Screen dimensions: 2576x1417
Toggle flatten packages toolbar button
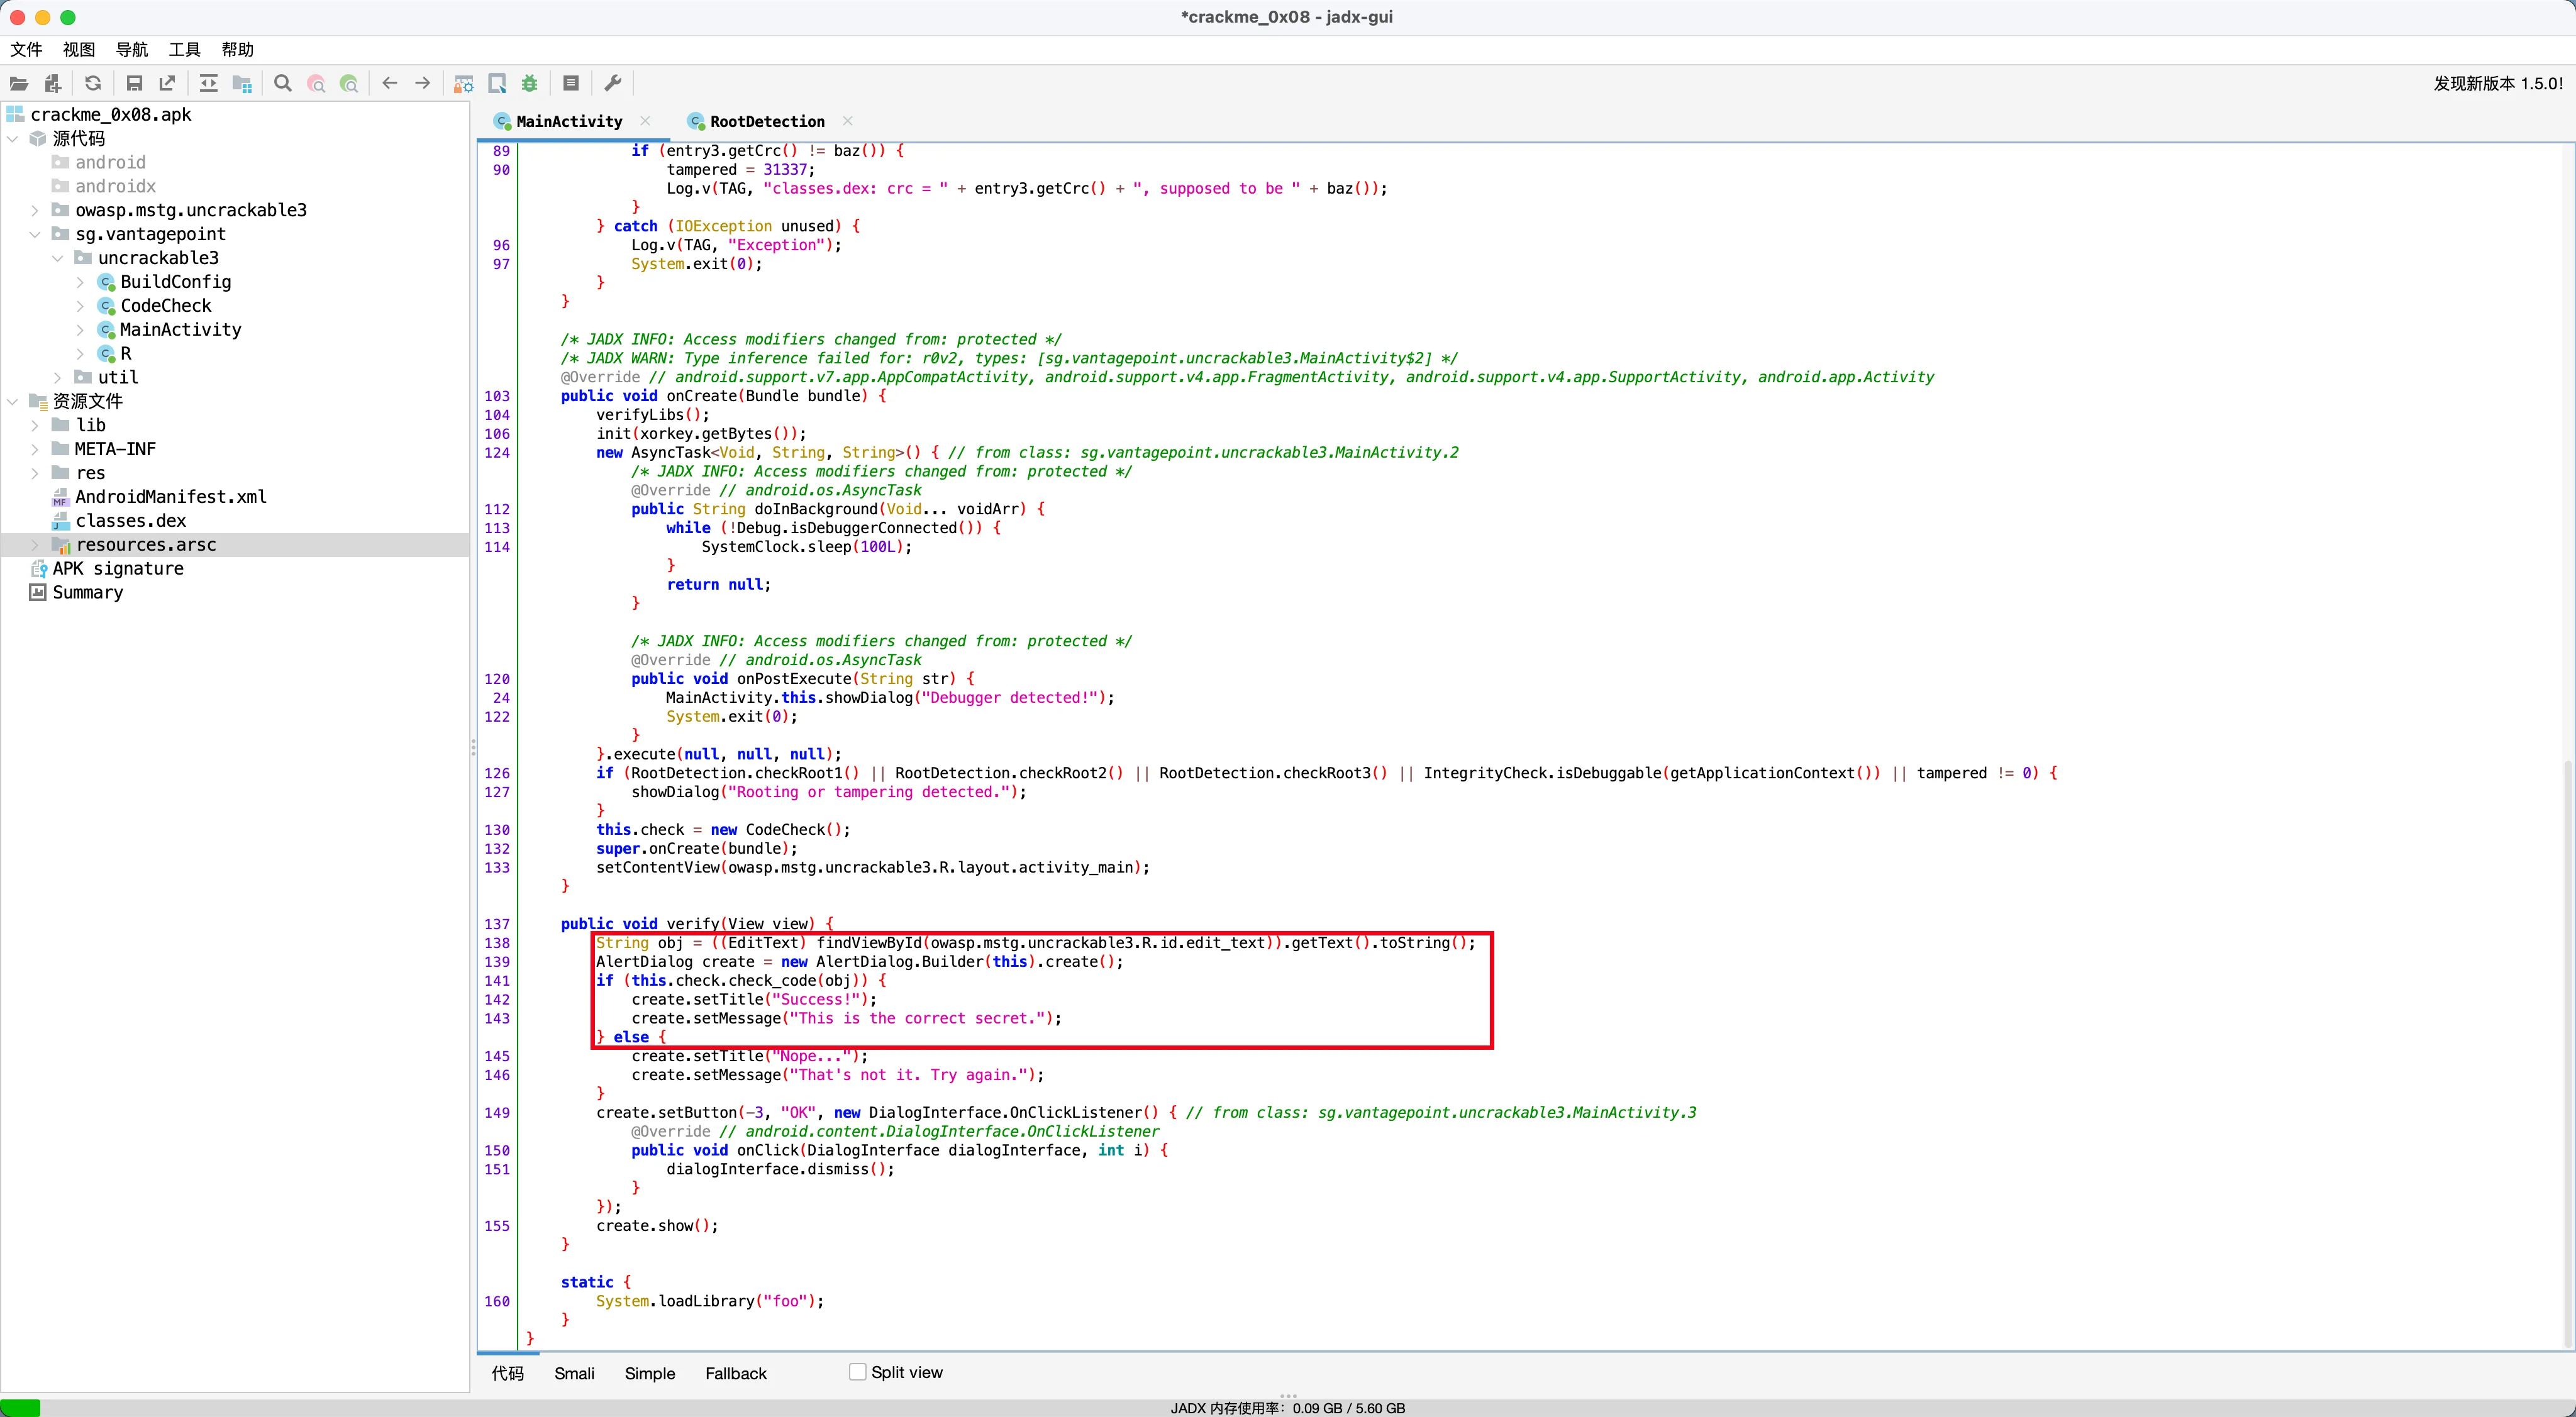242,84
